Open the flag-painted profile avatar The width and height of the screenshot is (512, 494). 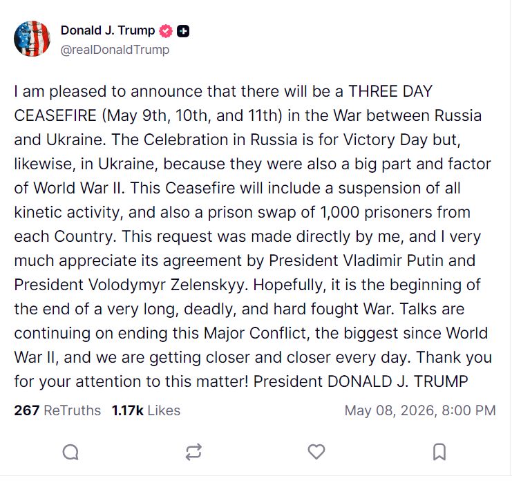click(x=32, y=39)
